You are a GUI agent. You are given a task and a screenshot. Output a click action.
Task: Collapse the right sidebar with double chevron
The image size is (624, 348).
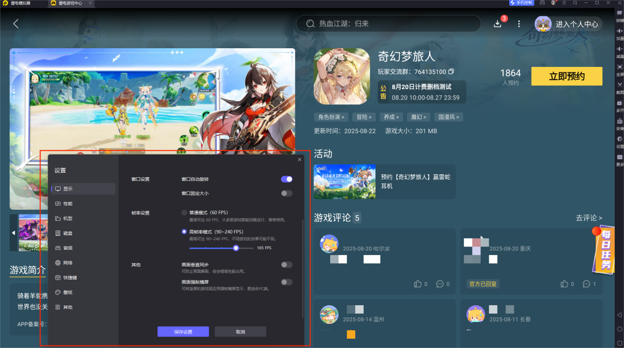[620, 3]
